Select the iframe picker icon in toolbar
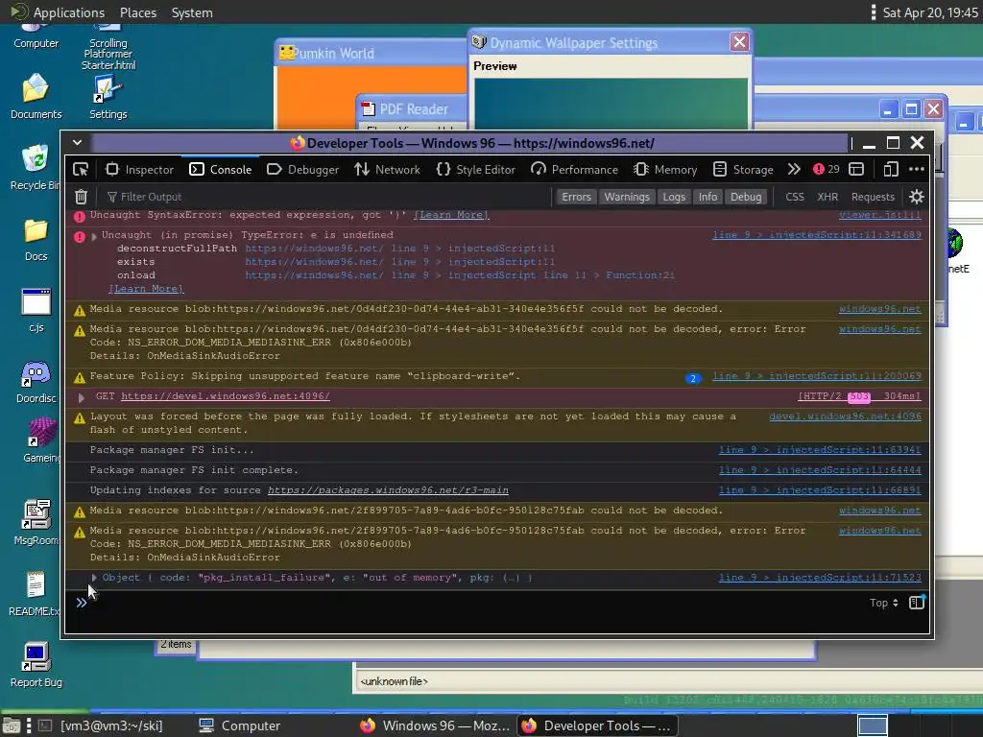The width and height of the screenshot is (983, 737). 856,169
